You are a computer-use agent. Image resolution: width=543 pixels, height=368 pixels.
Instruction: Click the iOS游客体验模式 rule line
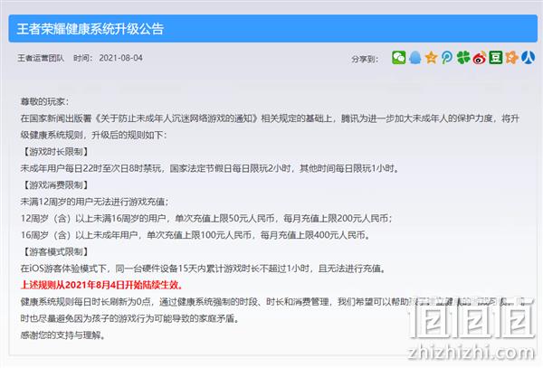pyautogui.click(x=203, y=269)
